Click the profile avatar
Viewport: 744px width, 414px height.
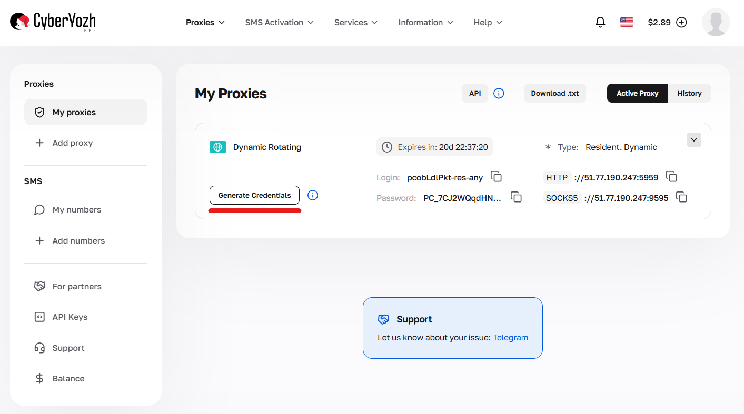[716, 22]
